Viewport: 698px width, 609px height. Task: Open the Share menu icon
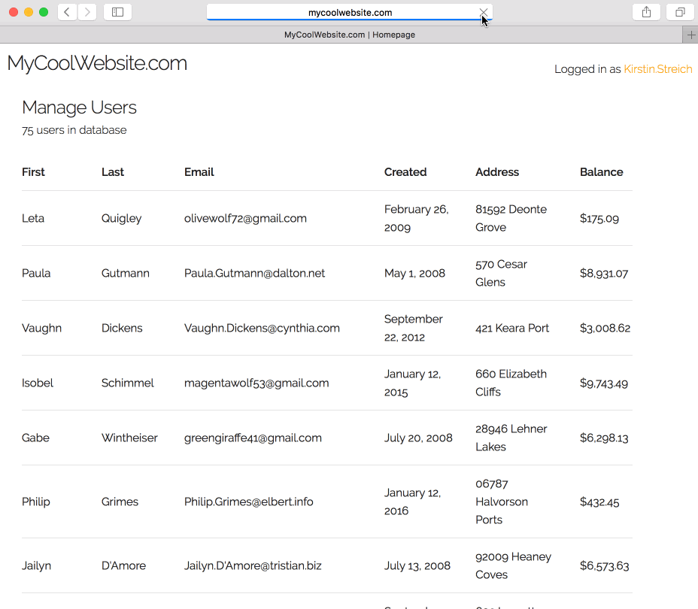(647, 12)
